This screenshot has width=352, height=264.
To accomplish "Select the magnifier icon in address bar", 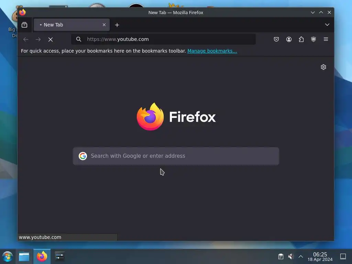I will (79, 39).
